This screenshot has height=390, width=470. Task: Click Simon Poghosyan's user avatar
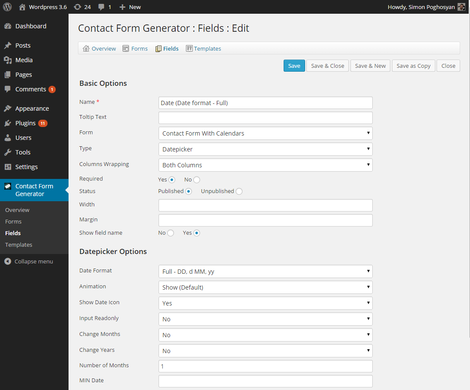(x=461, y=7)
